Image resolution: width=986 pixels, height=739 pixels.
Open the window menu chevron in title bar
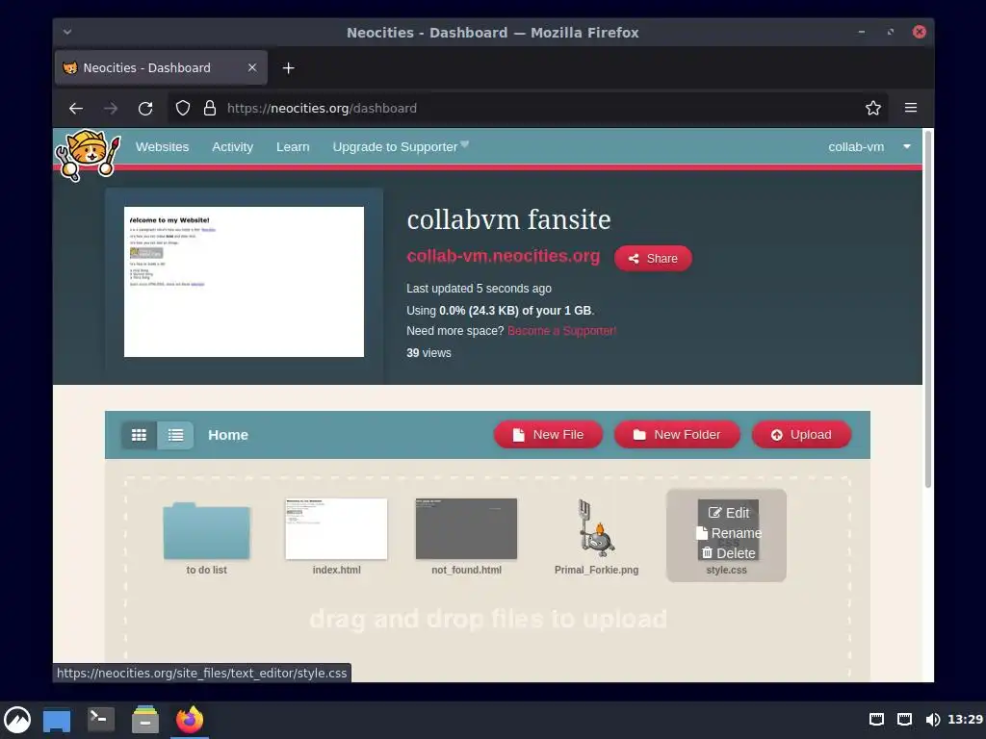(x=67, y=32)
